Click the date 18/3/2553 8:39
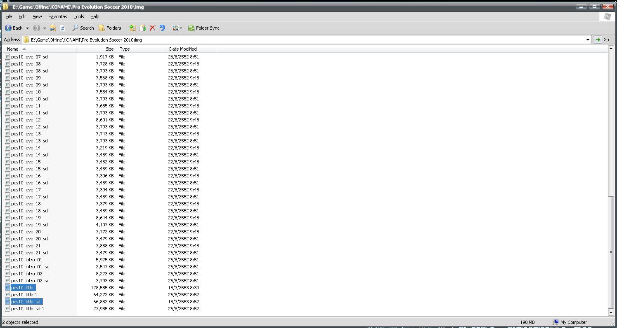The height and width of the screenshot is (328, 617). click(184, 288)
